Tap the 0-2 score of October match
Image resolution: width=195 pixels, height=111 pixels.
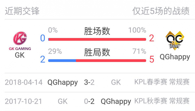click(89, 101)
